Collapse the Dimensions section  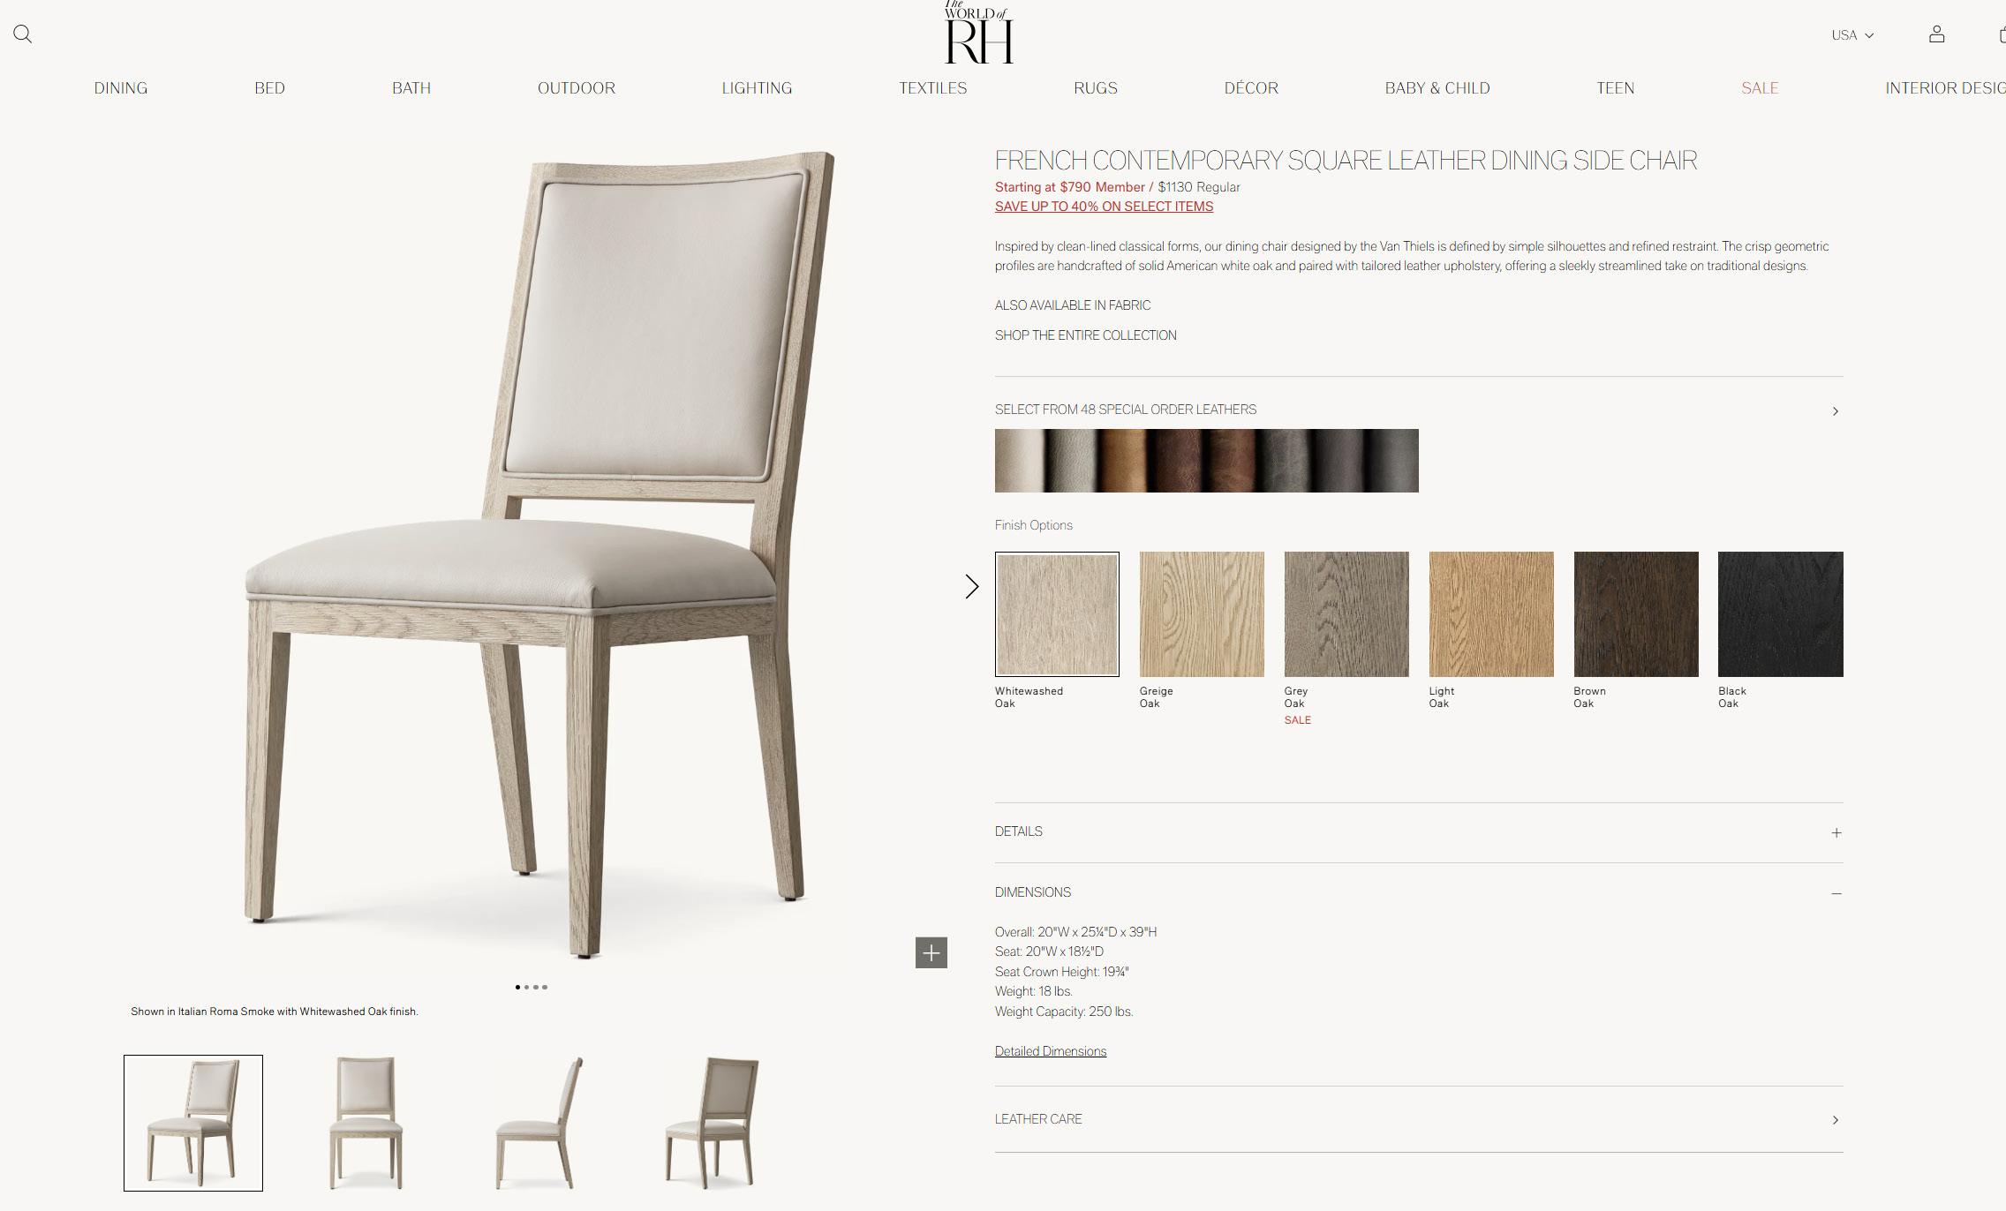(x=1836, y=893)
